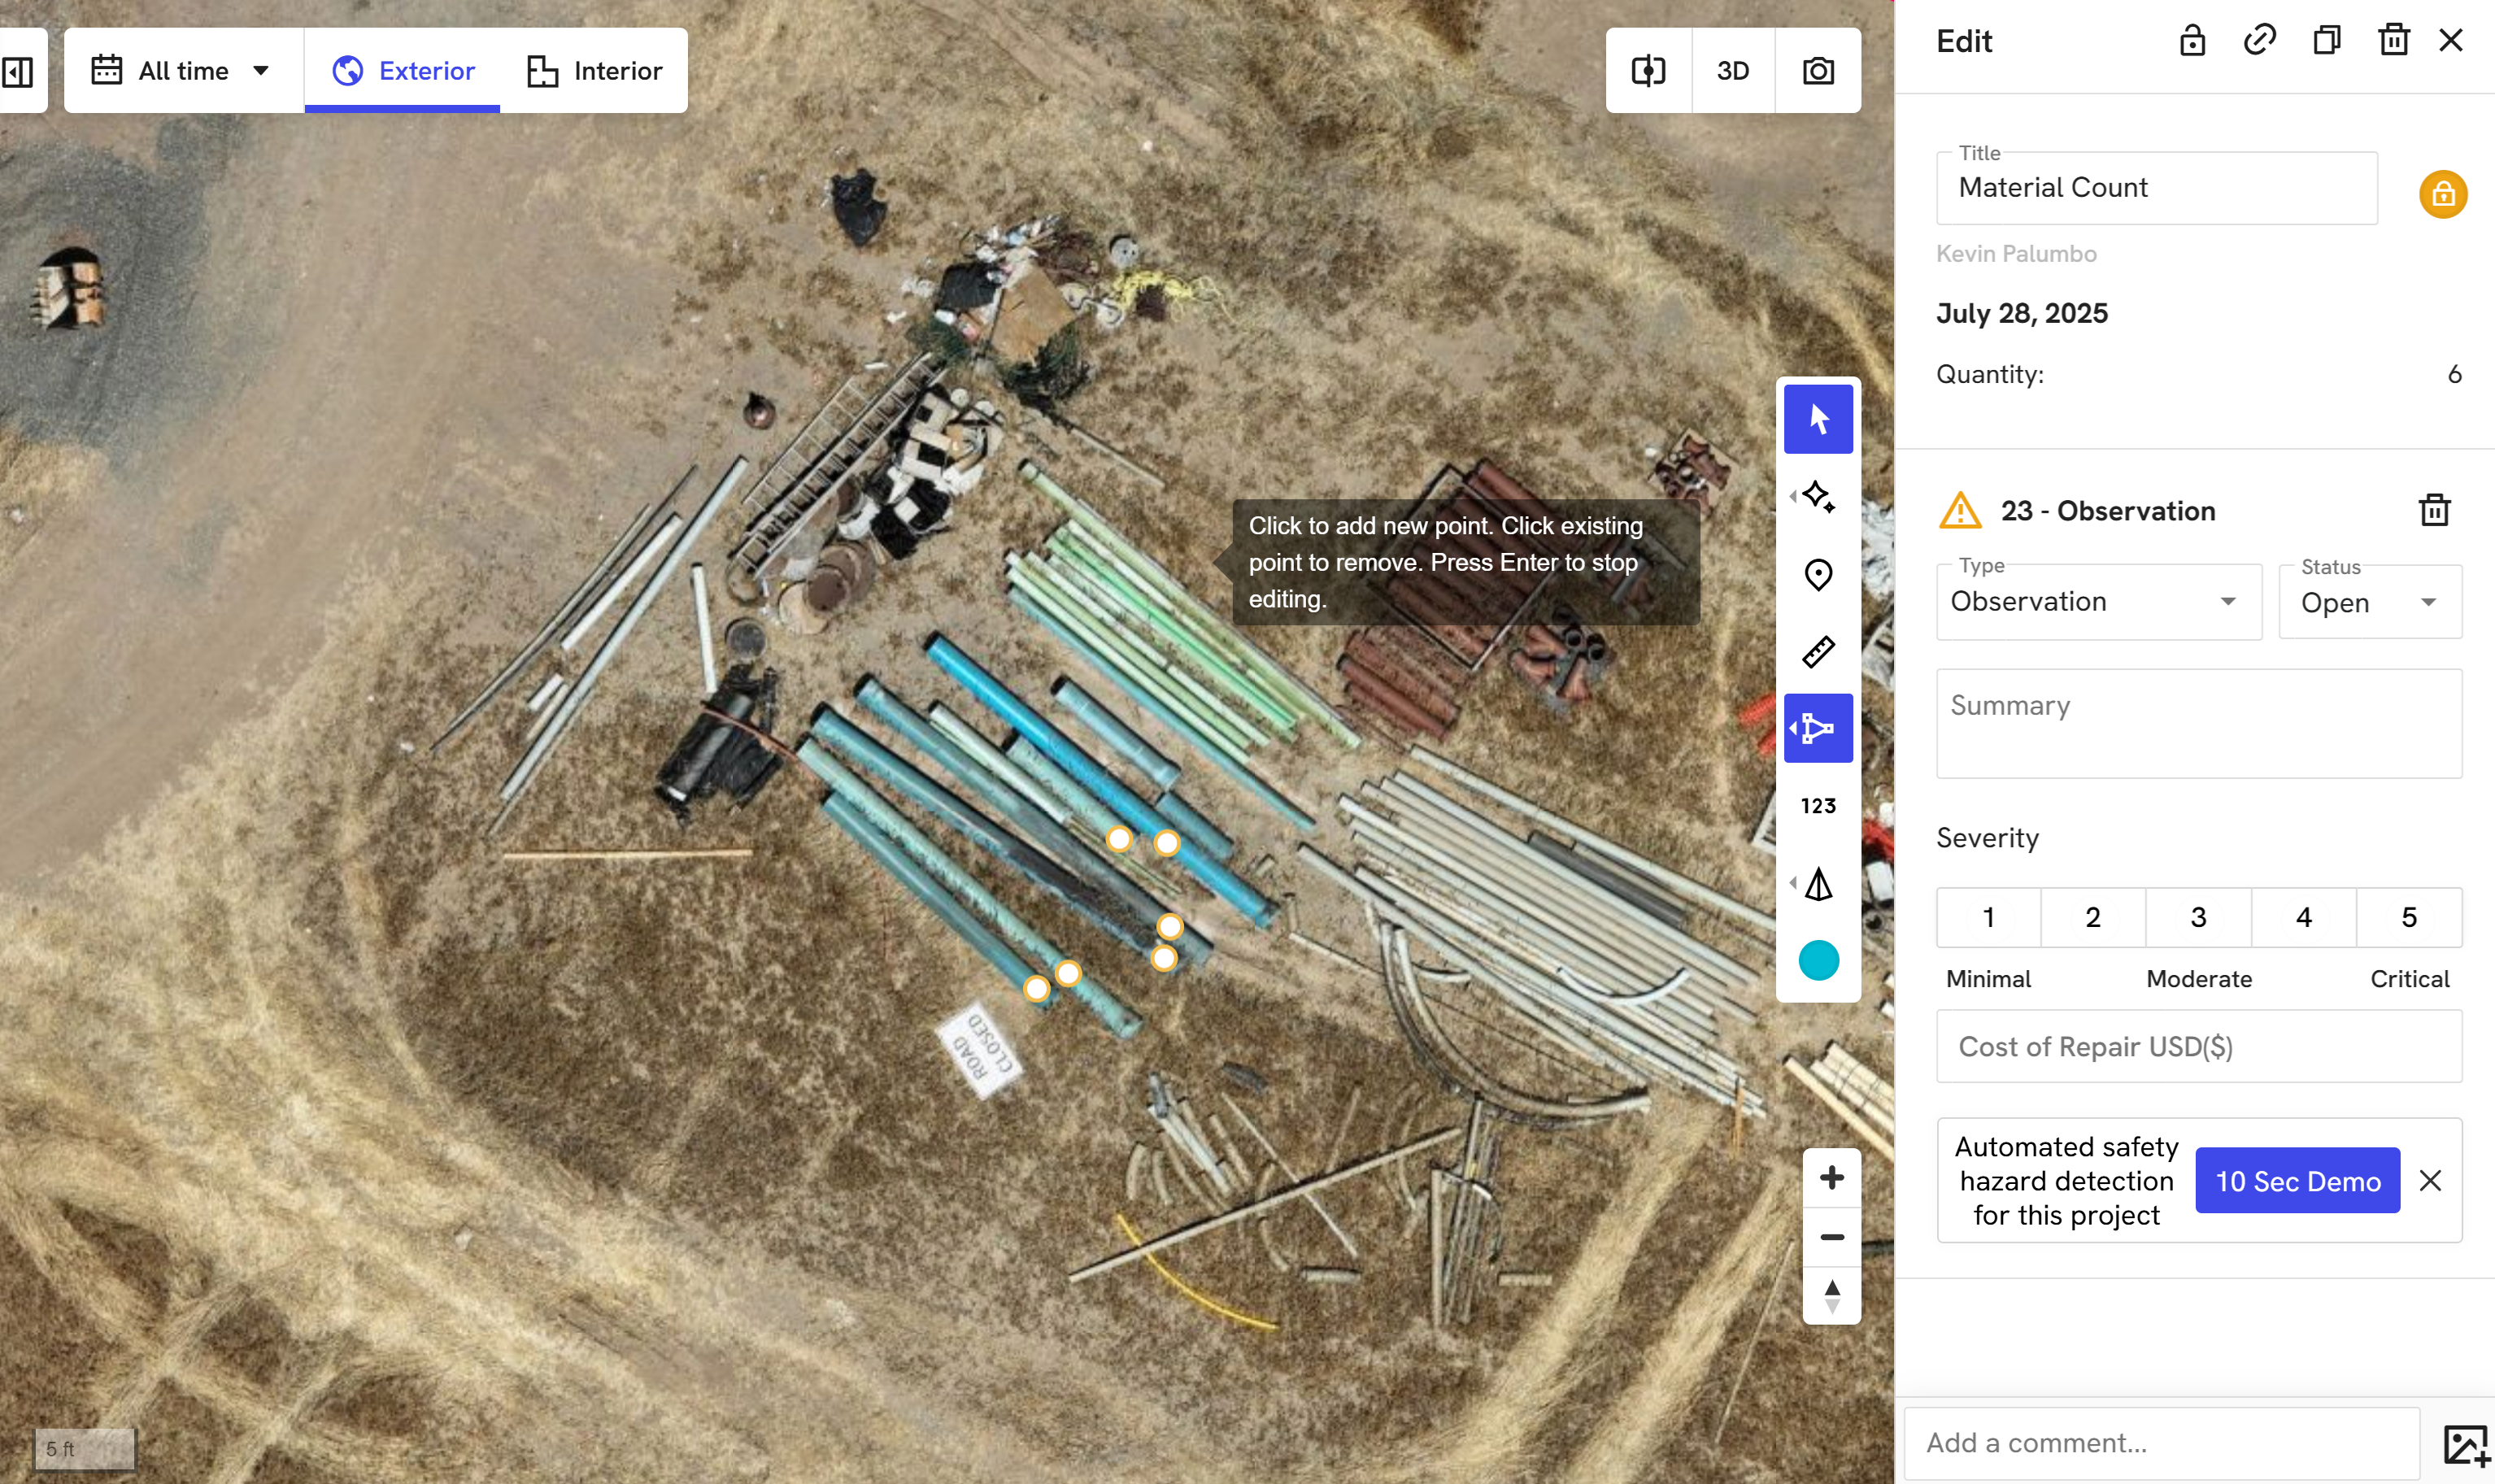Copy link using the chain icon

(x=2259, y=40)
